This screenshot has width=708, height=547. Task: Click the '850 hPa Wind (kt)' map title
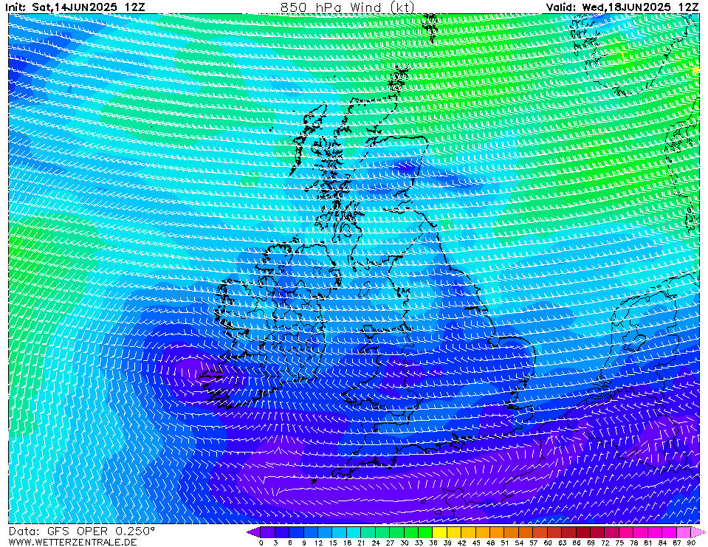coord(347,7)
